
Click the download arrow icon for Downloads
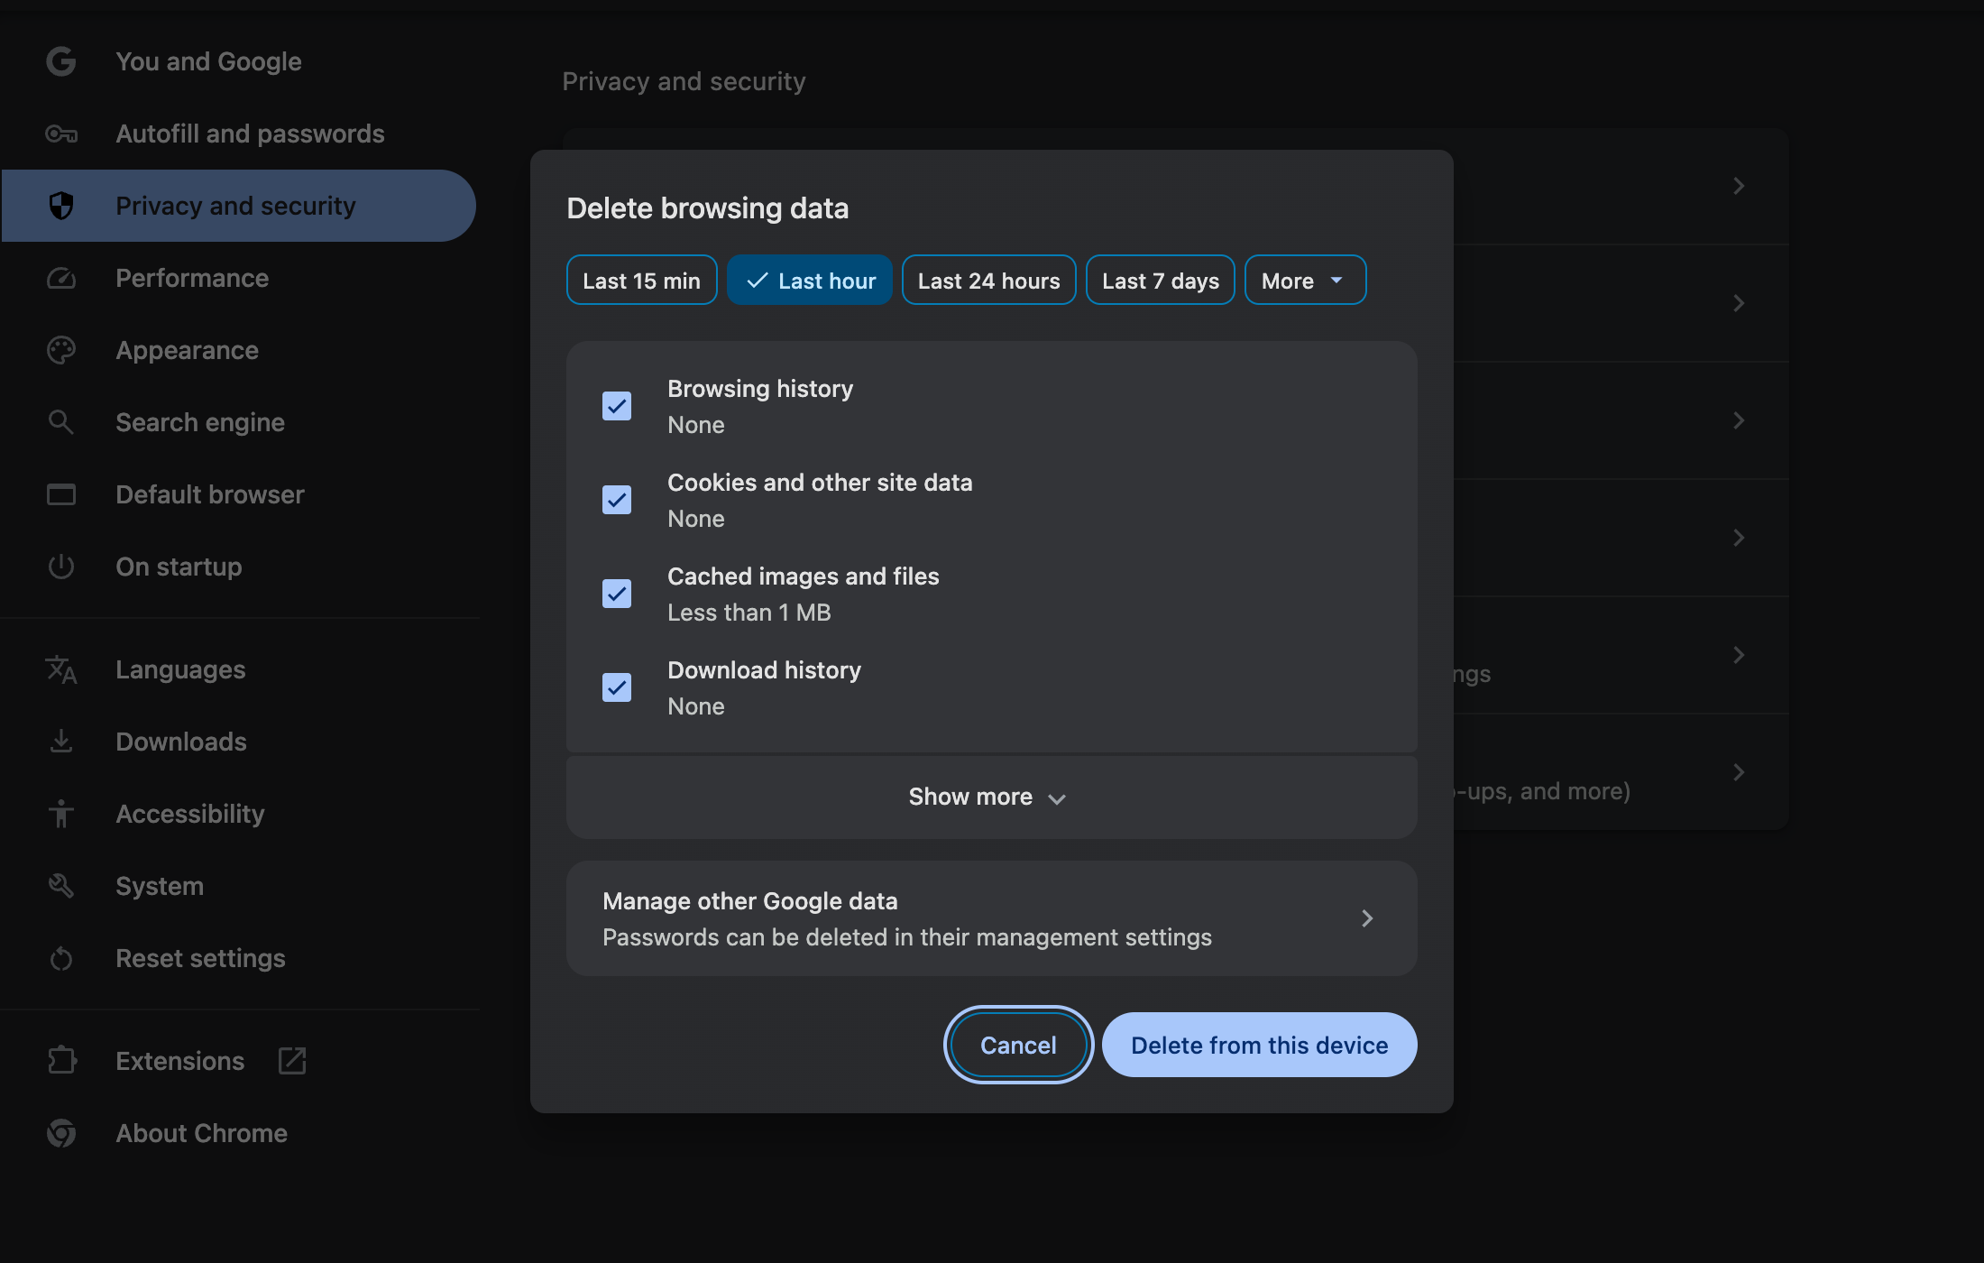tap(61, 742)
